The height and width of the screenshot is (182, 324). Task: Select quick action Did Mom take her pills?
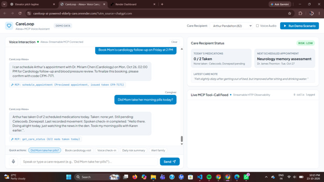point(45,150)
